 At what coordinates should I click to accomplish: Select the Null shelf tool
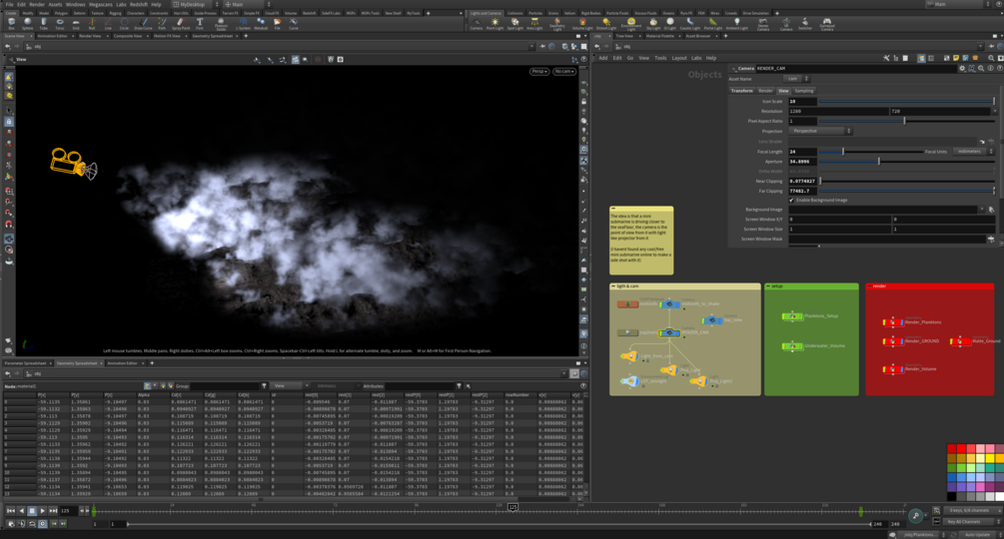pos(92,24)
